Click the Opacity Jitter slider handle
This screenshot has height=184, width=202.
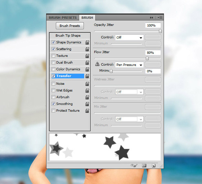[160, 31]
